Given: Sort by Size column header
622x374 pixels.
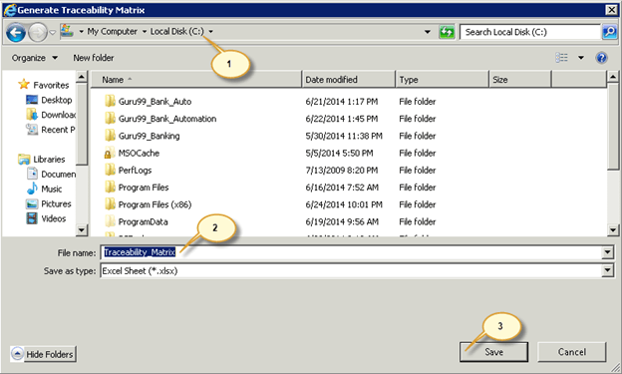Looking at the screenshot, I should tap(520, 80).
